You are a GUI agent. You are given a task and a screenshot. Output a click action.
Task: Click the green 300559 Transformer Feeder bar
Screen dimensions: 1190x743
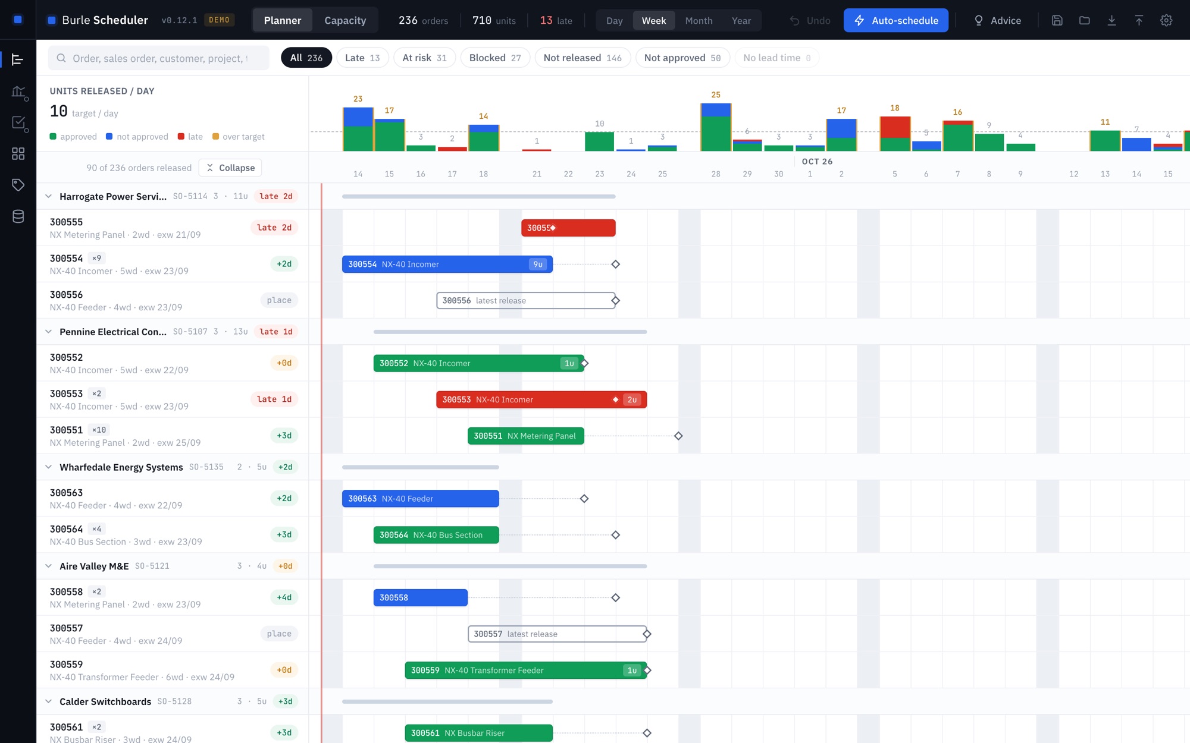coord(526,670)
